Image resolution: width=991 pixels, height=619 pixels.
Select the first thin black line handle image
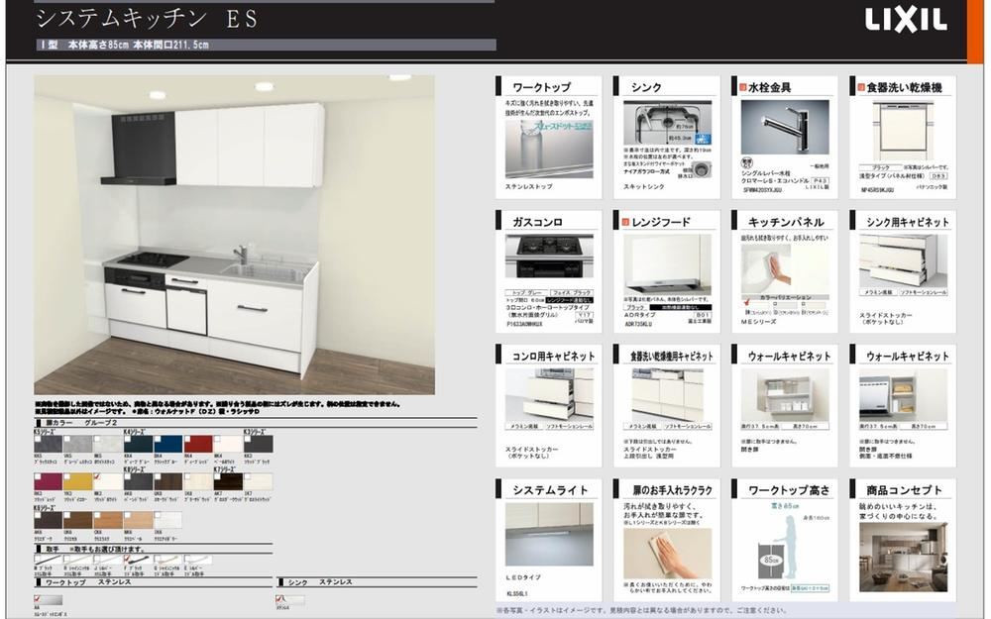(48, 560)
